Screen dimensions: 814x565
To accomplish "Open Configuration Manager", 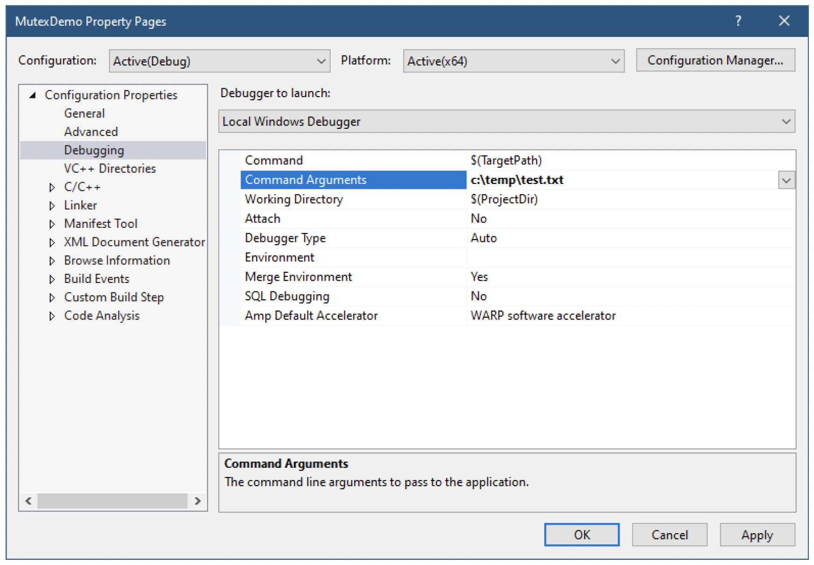I will pyautogui.click(x=715, y=60).
